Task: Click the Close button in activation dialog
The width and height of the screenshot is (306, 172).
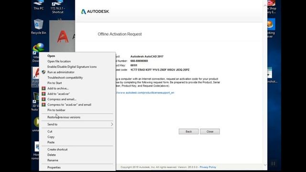Action: tap(210, 132)
